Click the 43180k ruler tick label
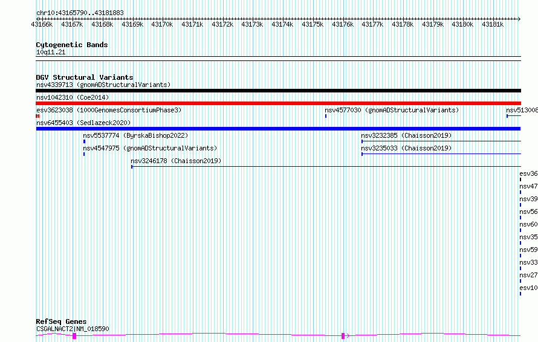Image resolution: width=538 pixels, height=342 pixels. [462, 24]
